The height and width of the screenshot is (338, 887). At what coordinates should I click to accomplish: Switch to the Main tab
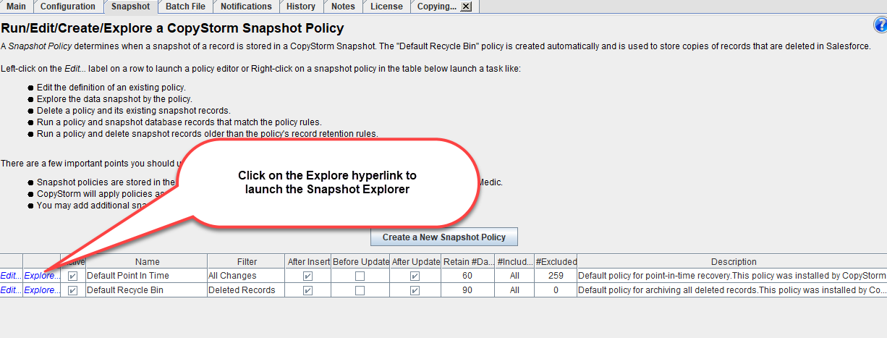tap(16, 7)
